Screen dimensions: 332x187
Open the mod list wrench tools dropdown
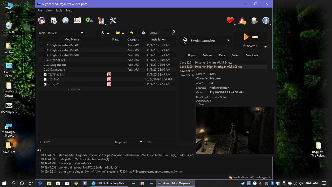coord(105,33)
